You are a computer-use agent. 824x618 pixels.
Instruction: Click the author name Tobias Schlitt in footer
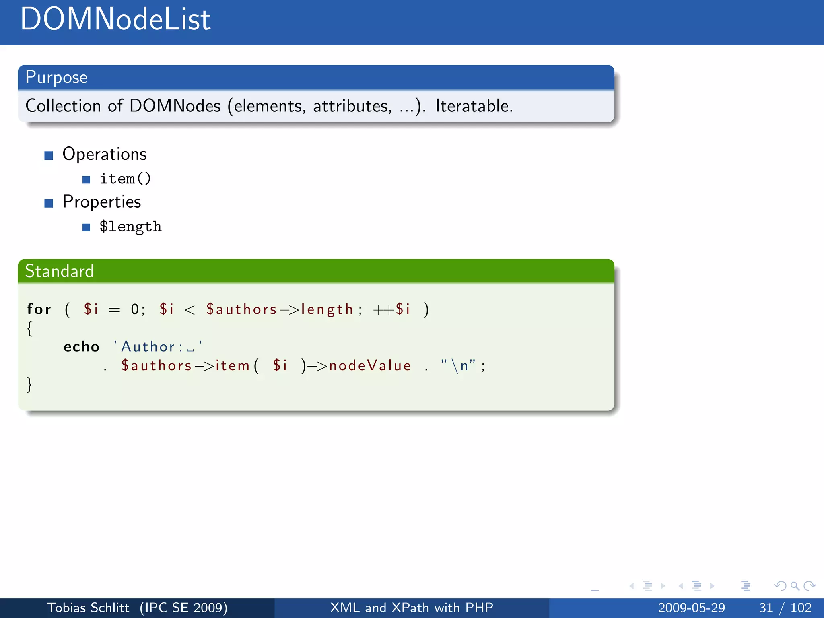point(89,608)
